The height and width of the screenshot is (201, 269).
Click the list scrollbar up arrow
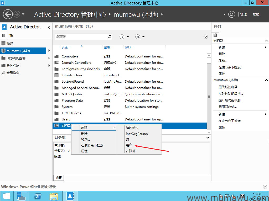click(209, 56)
